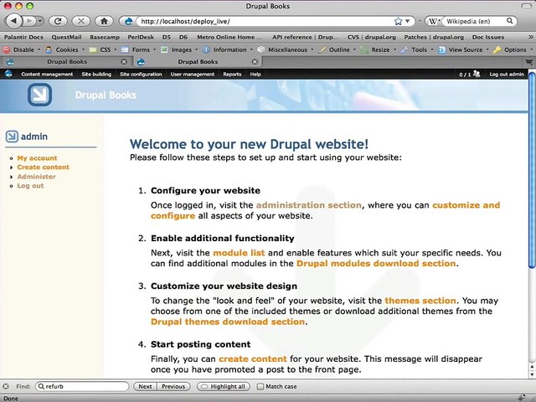Close the find bar
This screenshot has width=536, height=402.
[6, 386]
